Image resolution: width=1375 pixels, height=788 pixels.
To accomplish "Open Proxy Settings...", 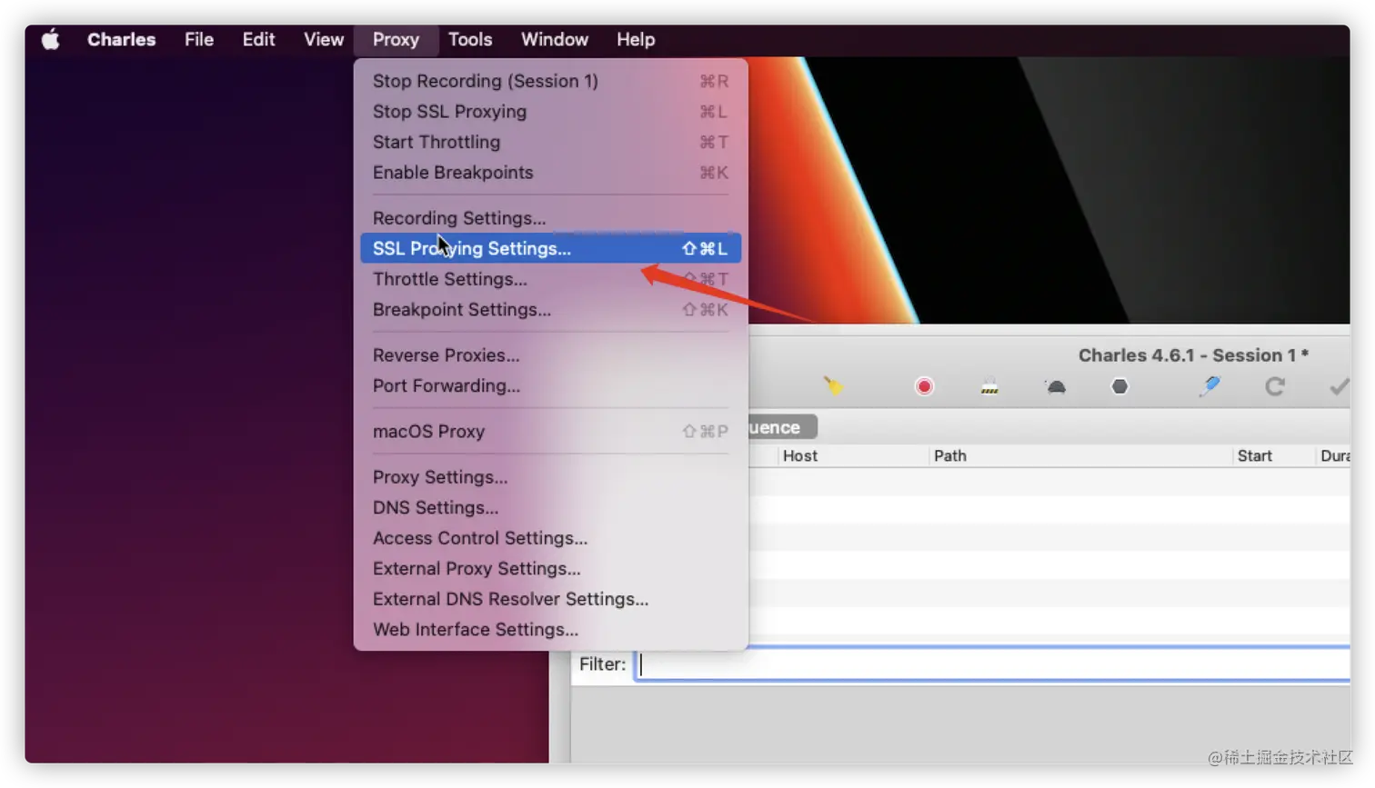I will point(550,477).
